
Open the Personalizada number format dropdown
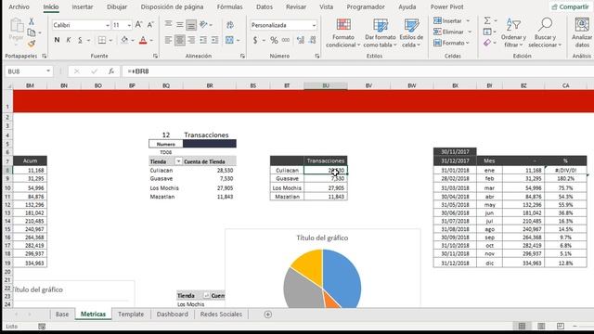tap(314, 25)
